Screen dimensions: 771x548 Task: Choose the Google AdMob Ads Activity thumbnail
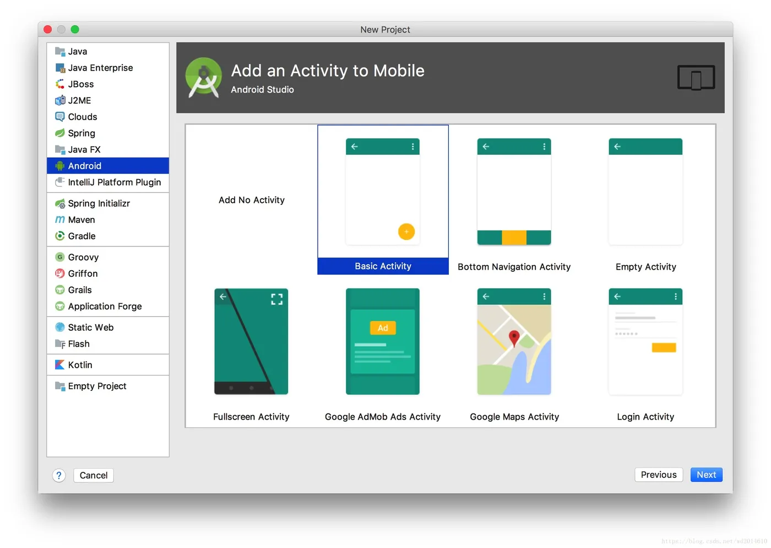point(383,341)
